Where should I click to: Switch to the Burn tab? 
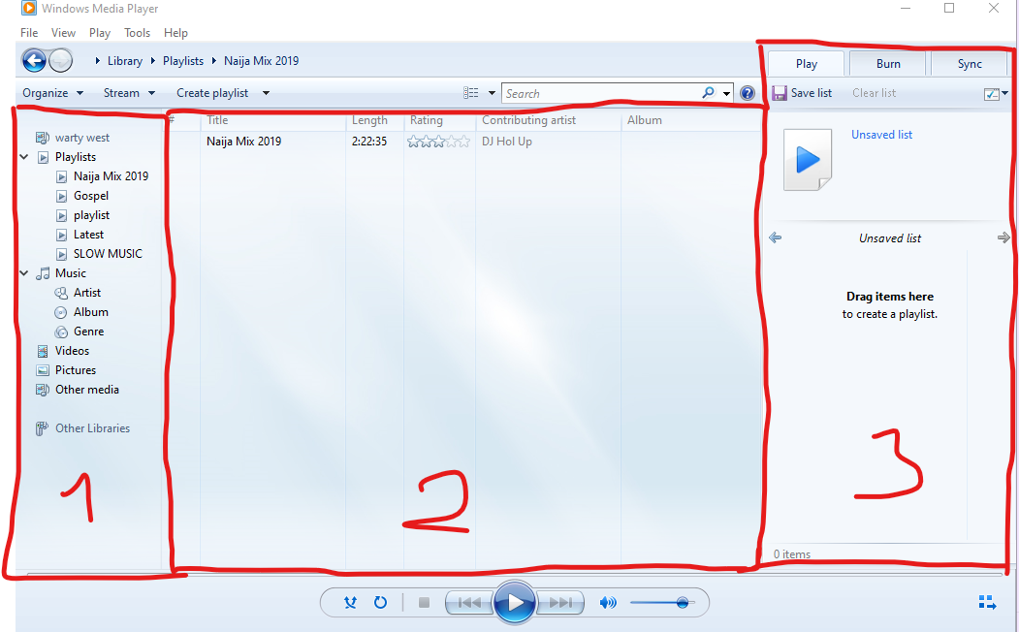[888, 64]
